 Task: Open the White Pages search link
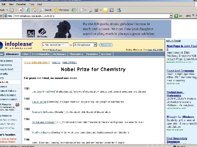click(x=56, y=50)
